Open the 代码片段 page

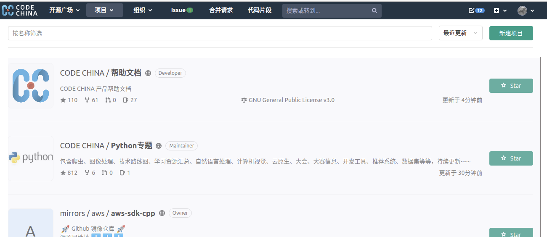(260, 10)
